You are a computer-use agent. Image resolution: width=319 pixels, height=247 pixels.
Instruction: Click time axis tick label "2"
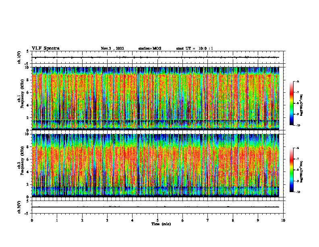(82, 220)
